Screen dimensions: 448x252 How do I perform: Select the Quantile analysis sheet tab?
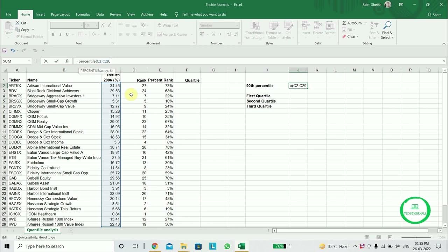point(42,230)
